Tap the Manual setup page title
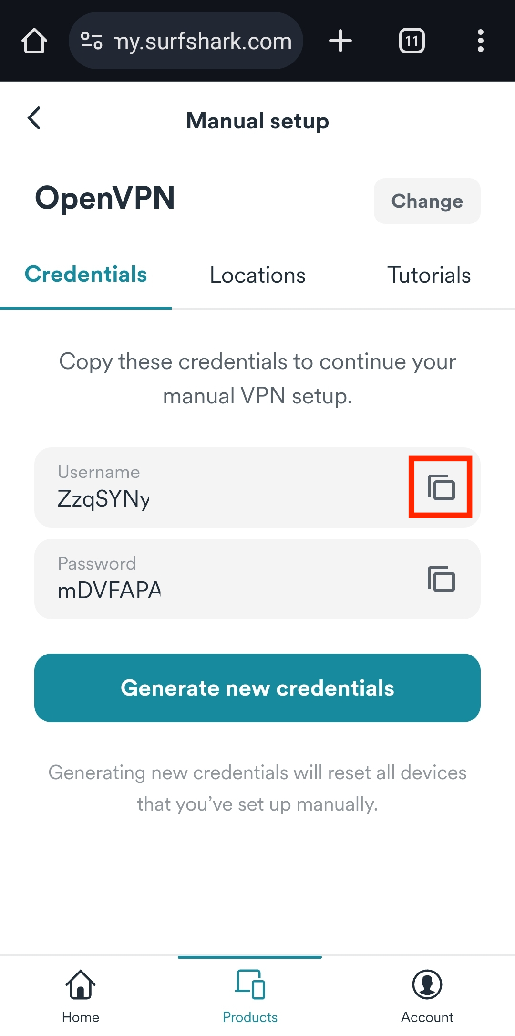This screenshot has height=1036, width=515. (x=257, y=121)
